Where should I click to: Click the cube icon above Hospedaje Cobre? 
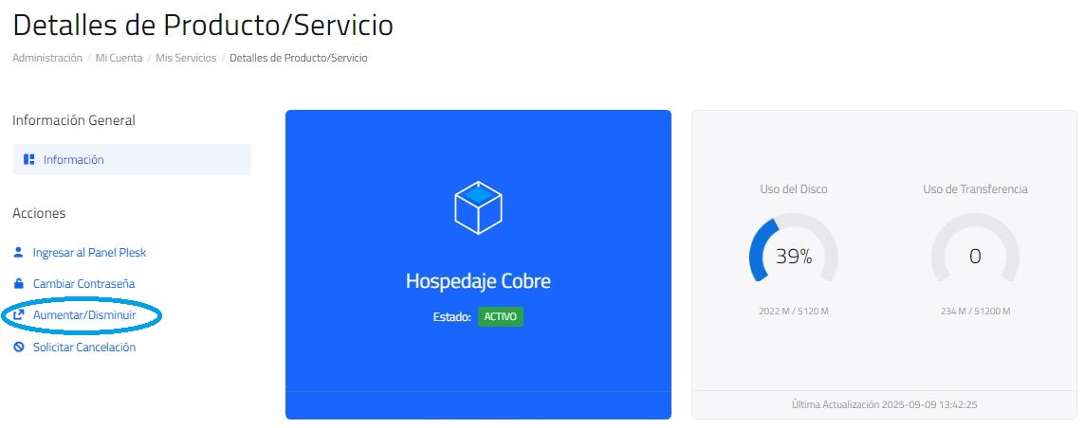(x=478, y=207)
